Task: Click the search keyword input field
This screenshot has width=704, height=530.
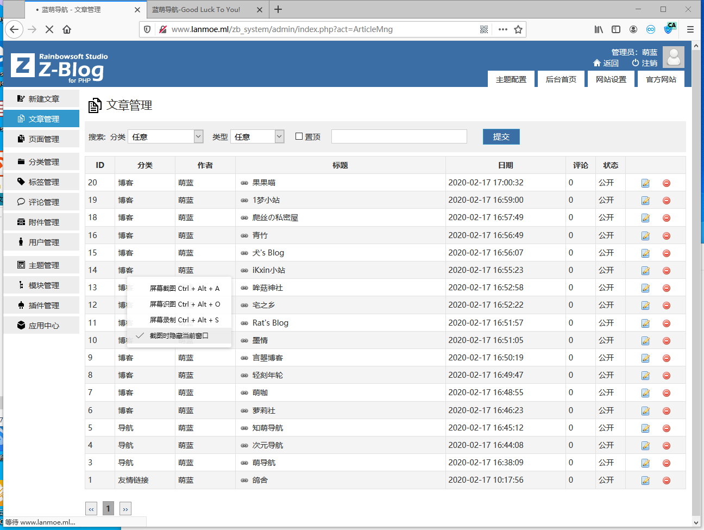Action: pyautogui.click(x=399, y=136)
